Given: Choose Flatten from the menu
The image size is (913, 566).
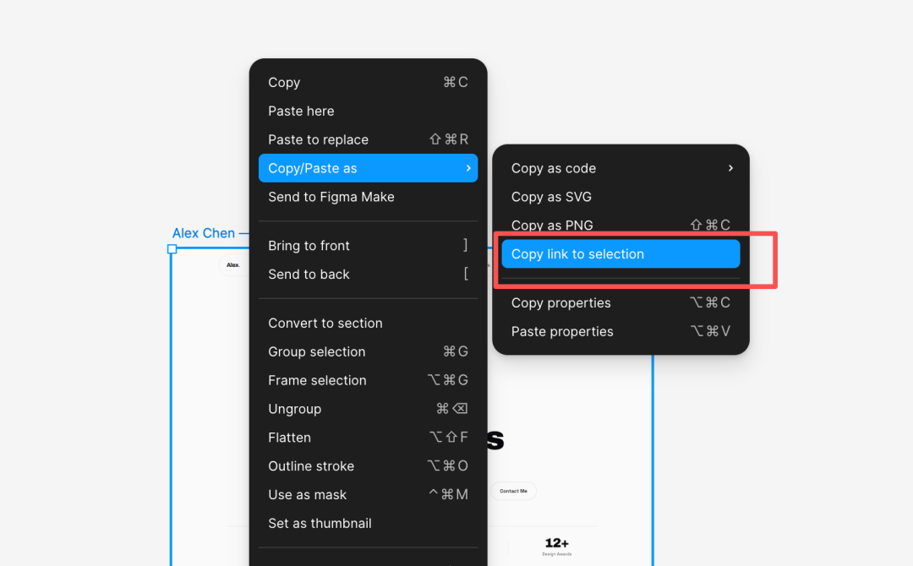Looking at the screenshot, I should point(368,438).
